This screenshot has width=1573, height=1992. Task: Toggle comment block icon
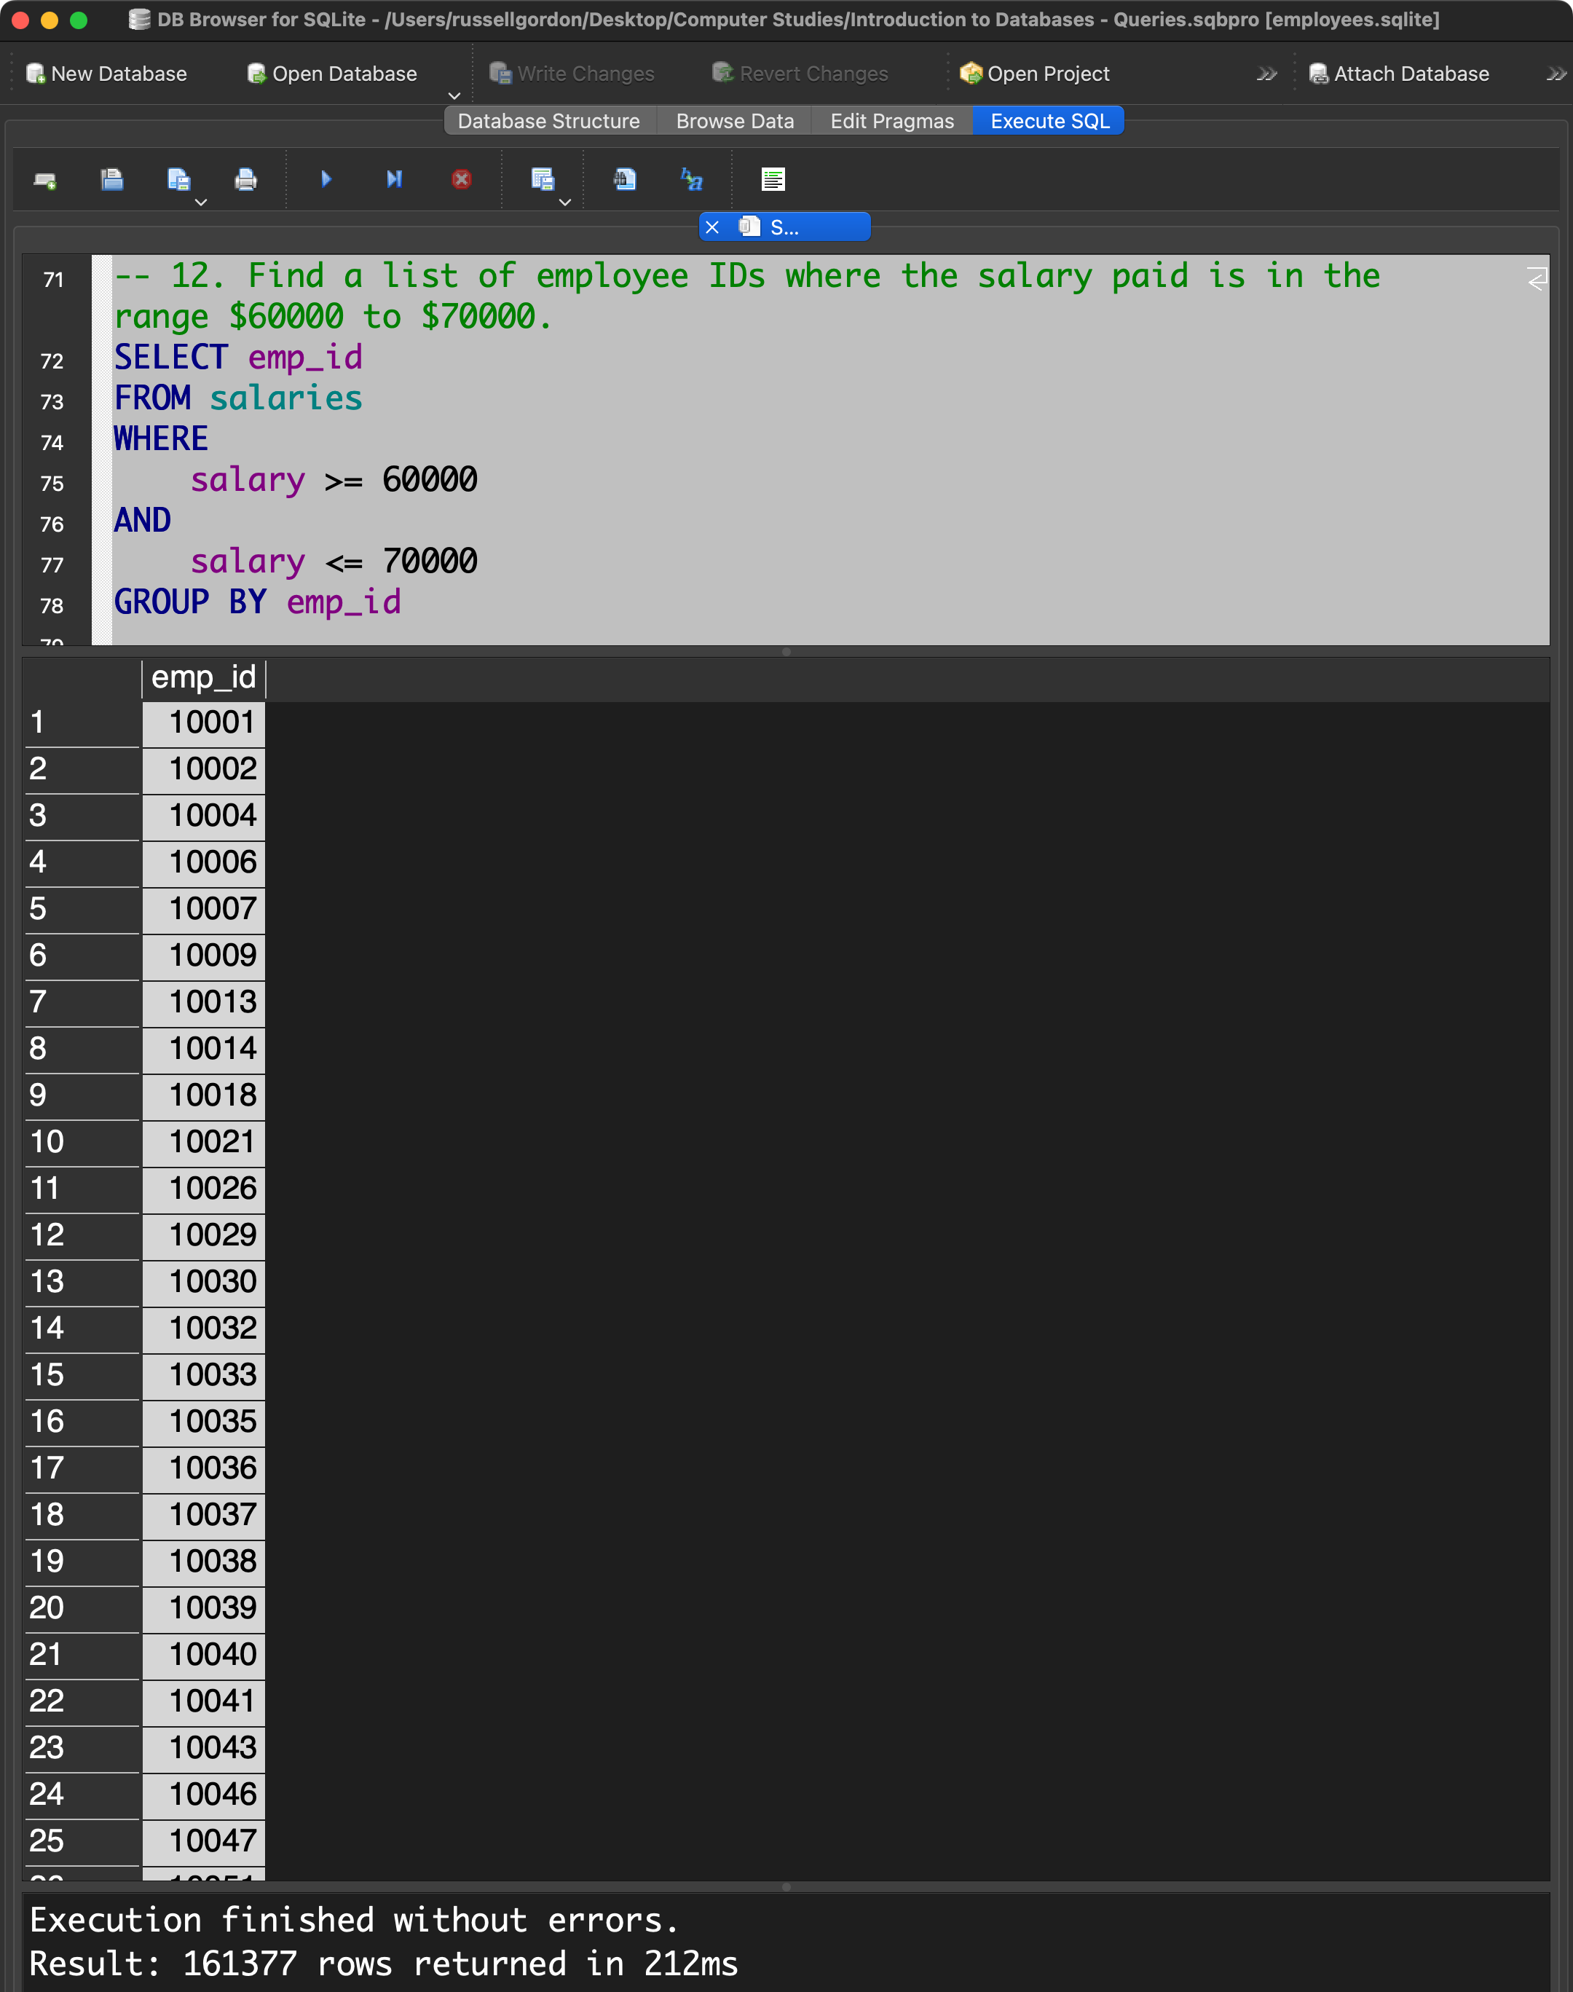click(773, 180)
